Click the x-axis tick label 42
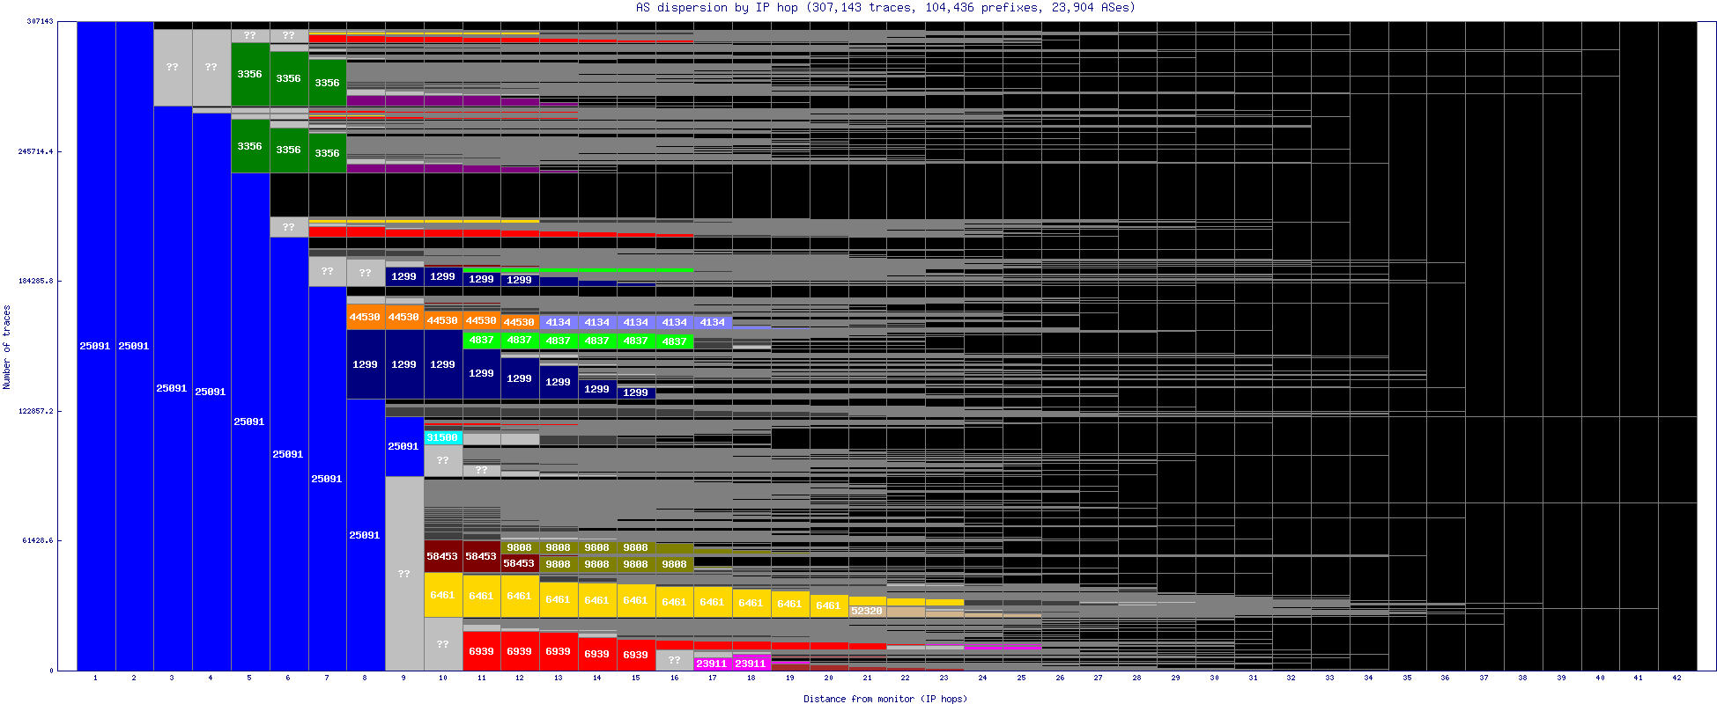 coord(1677,678)
